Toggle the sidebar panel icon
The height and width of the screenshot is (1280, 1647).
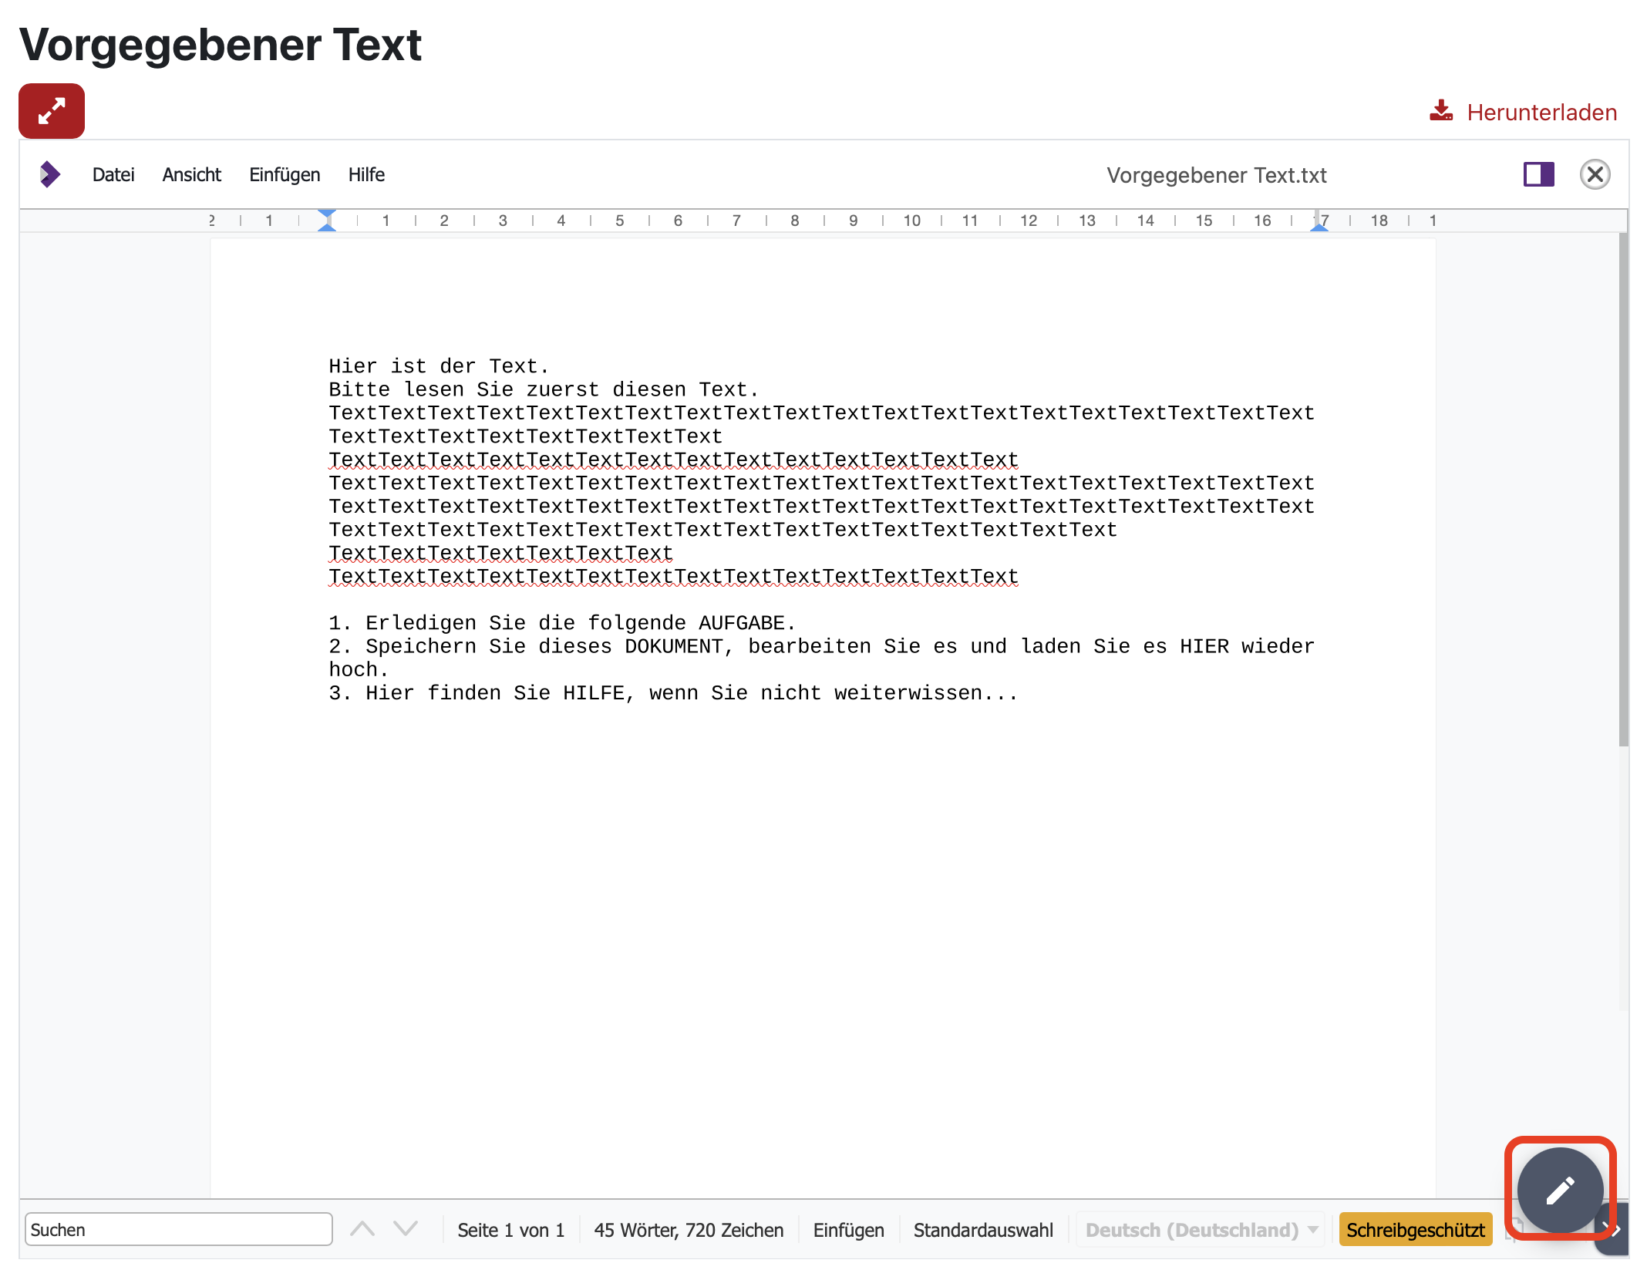pyautogui.click(x=1538, y=174)
